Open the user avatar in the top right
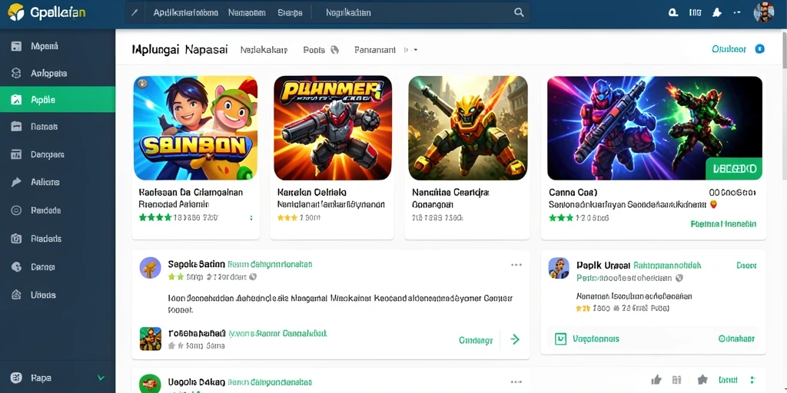The image size is (787, 393). [763, 12]
